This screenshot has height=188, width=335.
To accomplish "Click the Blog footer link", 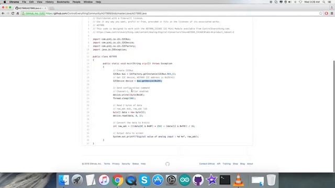I will pos(242,163).
